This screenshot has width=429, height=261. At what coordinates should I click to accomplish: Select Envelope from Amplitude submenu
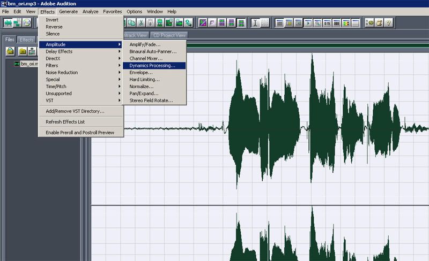[x=154, y=72]
